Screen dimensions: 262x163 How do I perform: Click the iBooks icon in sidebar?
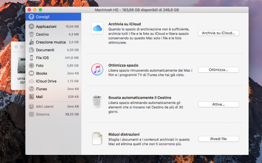coord(32,73)
